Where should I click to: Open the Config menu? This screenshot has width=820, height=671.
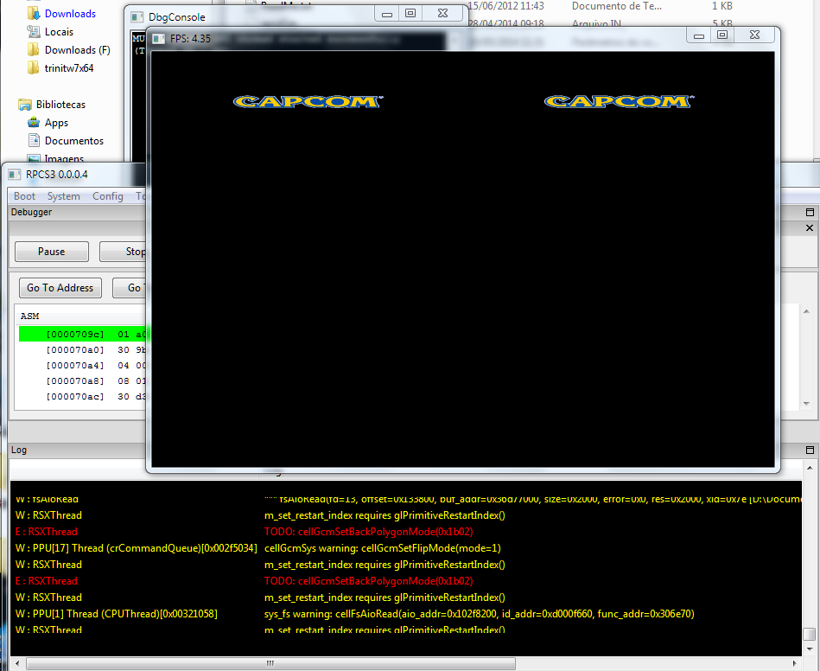[x=108, y=196]
